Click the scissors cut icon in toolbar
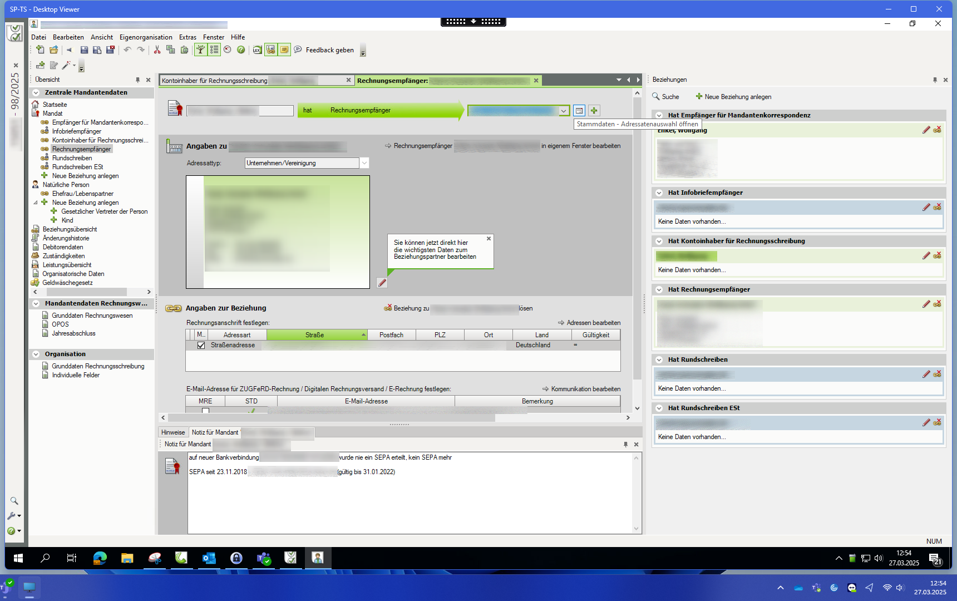Viewport: 957px width, 601px height. (x=157, y=50)
